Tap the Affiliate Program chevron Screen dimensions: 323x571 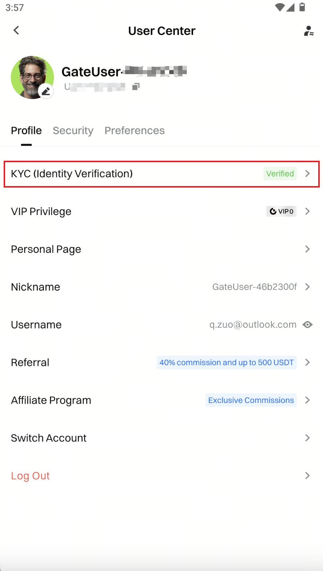tap(308, 400)
